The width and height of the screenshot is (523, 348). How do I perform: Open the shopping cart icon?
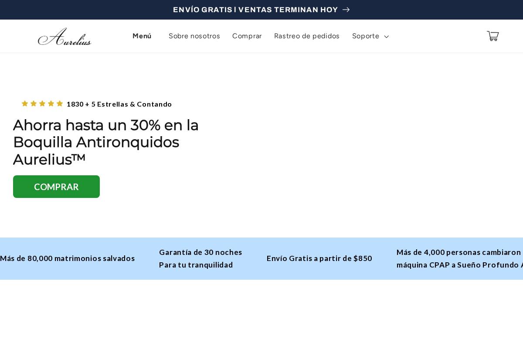pos(492,36)
